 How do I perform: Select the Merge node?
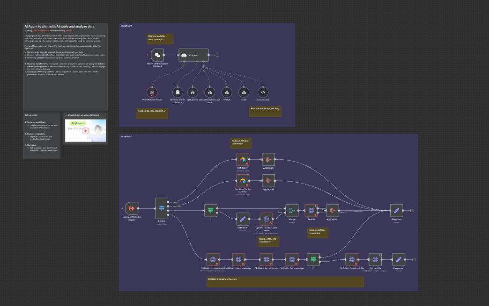click(292, 211)
